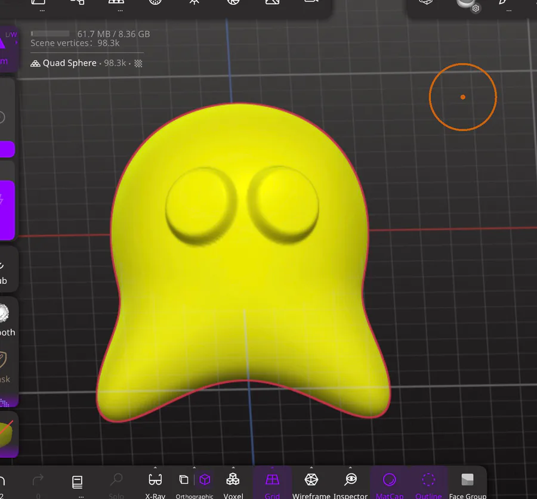Open matcap settings gear icon
537x499 pixels.
tap(476, 8)
